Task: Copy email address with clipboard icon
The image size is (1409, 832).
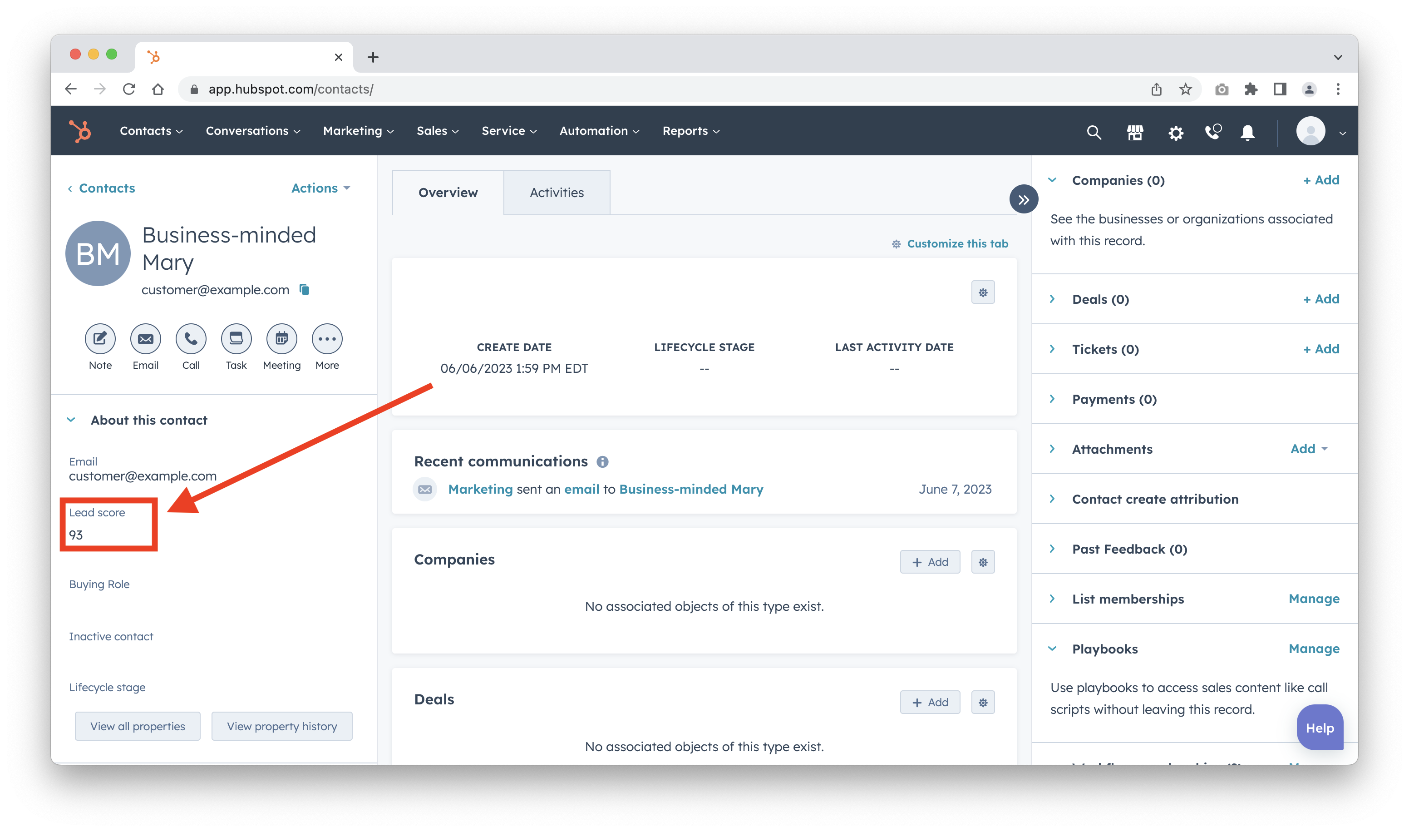Action: click(x=304, y=289)
